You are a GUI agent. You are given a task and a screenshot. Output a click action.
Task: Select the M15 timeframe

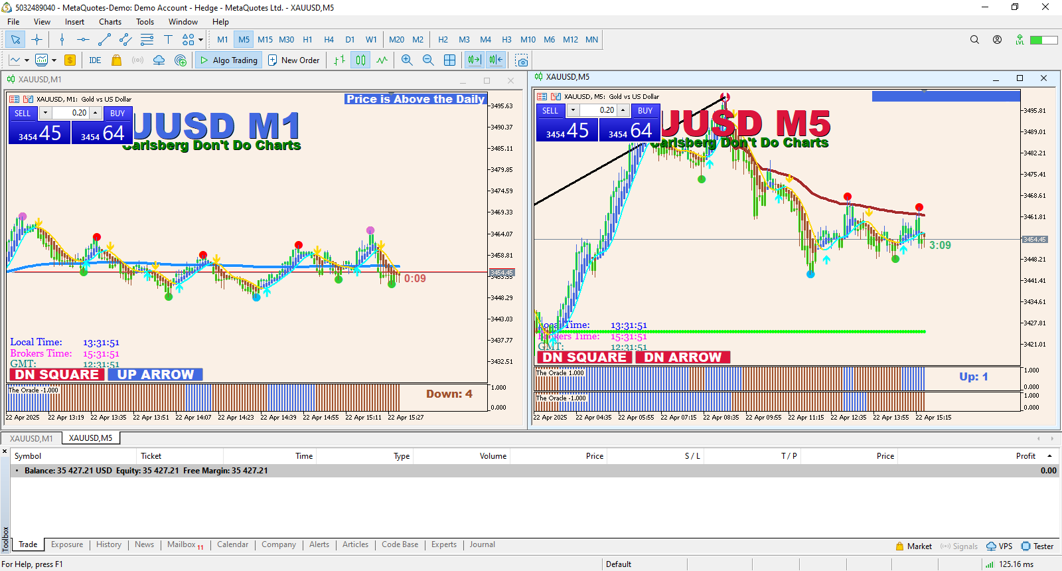tap(265, 40)
